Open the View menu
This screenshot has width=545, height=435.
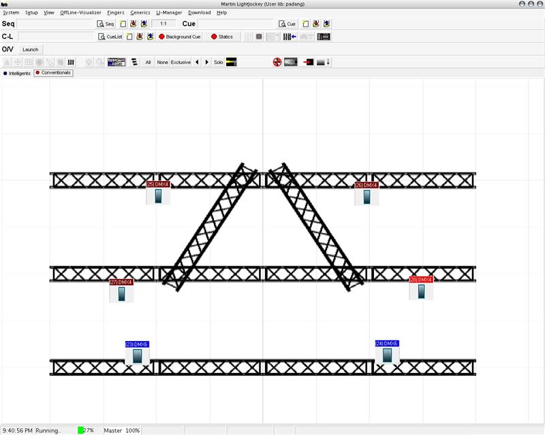(x=49, y=12)
